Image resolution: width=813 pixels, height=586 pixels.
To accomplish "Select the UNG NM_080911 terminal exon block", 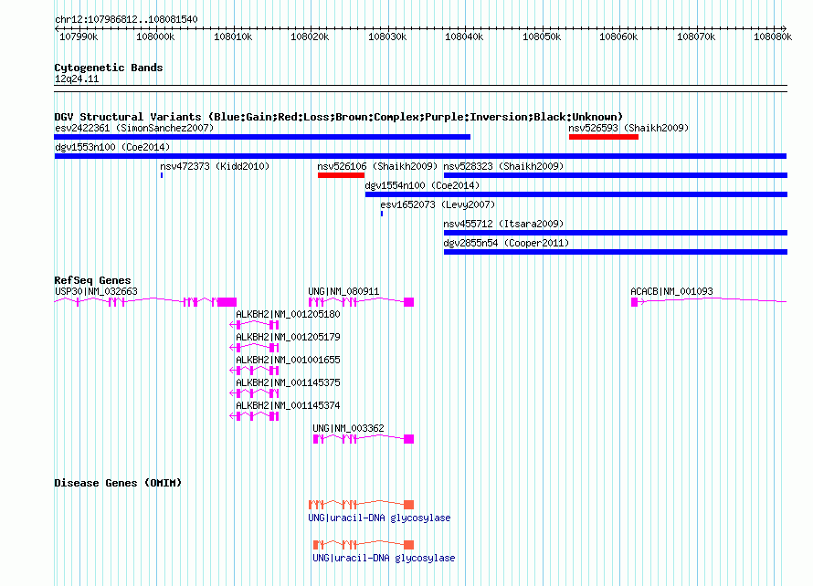I will pos(408,302).
